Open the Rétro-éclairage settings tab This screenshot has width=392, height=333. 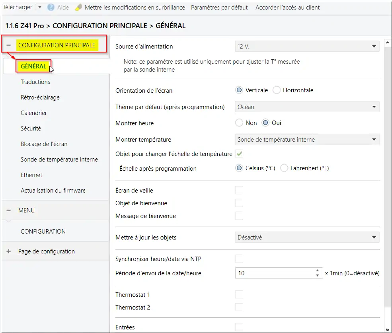[40, 97]
